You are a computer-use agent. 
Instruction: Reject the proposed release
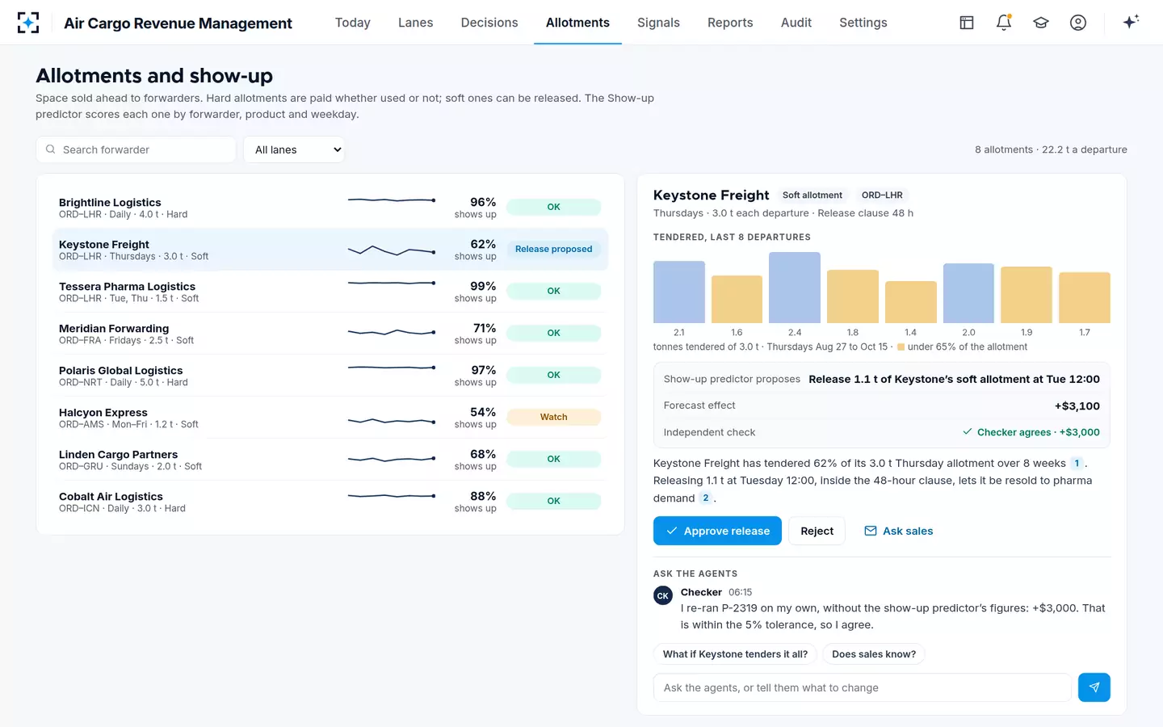click(x=817, y=531)
